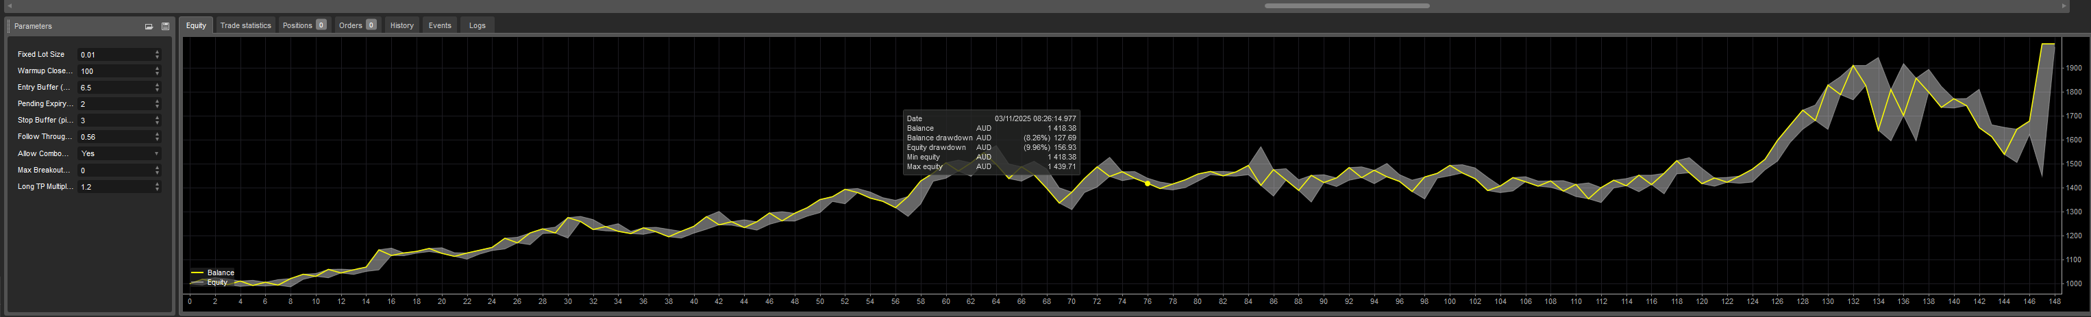Click the Min equity row in tooltip

pyautogui.click(x=991, y=157)
